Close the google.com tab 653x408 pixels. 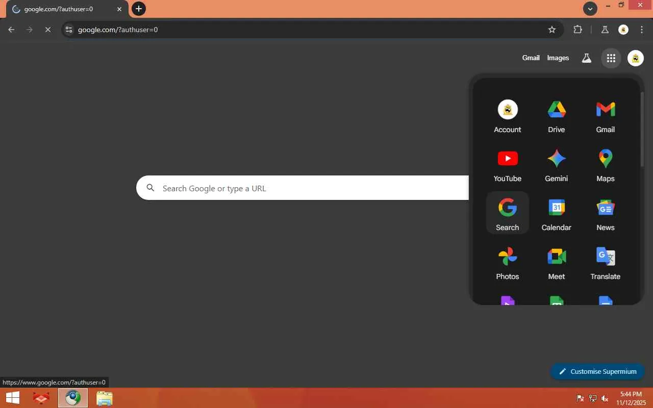coord(119,9)
